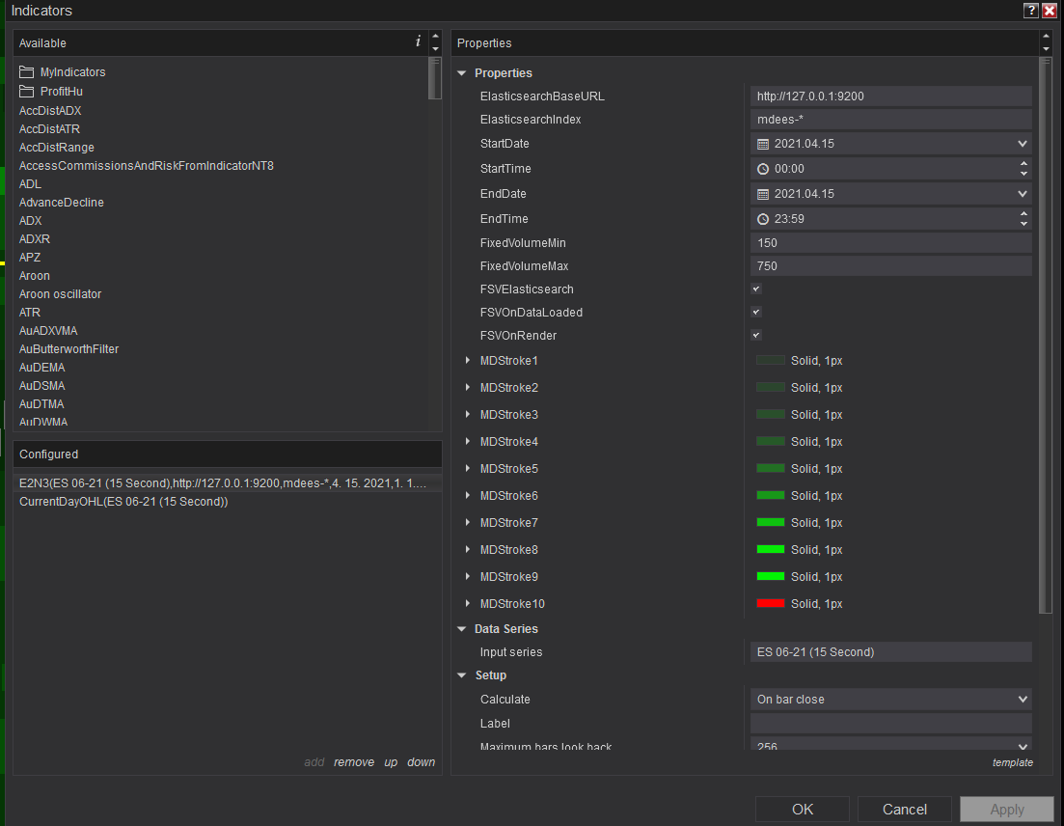Viewport: 1064px width, 826px height.
Task: Click the ElasticsearchBaseURL input field
Action: coord(889,96)
